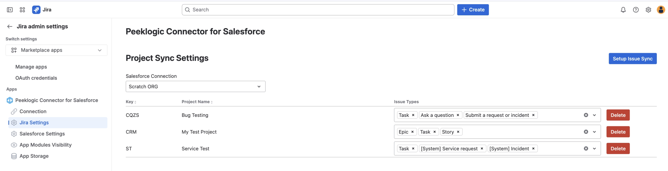The height and width of the screenshot is (171, 668).
Task: Remove Task tag from the Bug Testing row
Action: [413, 115]
